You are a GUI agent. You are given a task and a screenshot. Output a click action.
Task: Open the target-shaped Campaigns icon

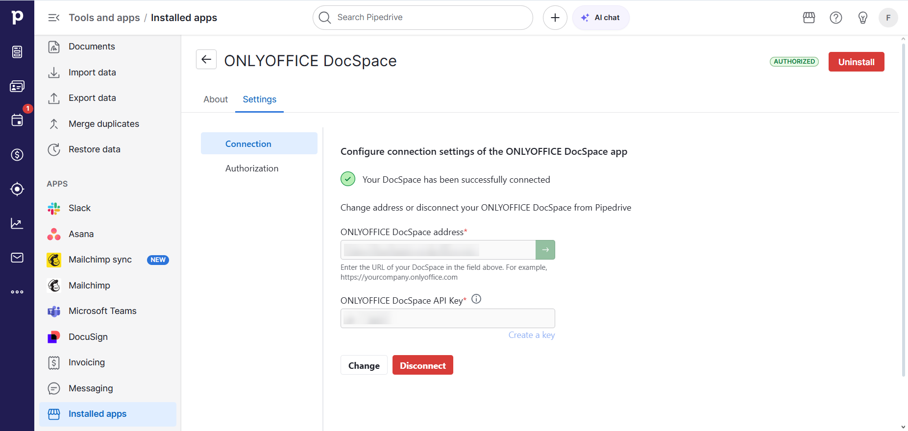(x=17, y=189)
